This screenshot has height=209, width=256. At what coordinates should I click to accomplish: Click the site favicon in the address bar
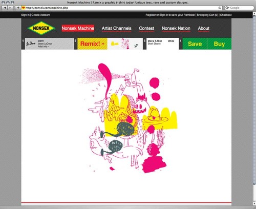[24, 8]
